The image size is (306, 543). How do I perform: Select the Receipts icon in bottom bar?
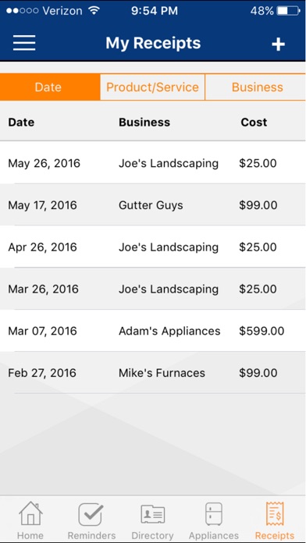click(x=275, y=514)
